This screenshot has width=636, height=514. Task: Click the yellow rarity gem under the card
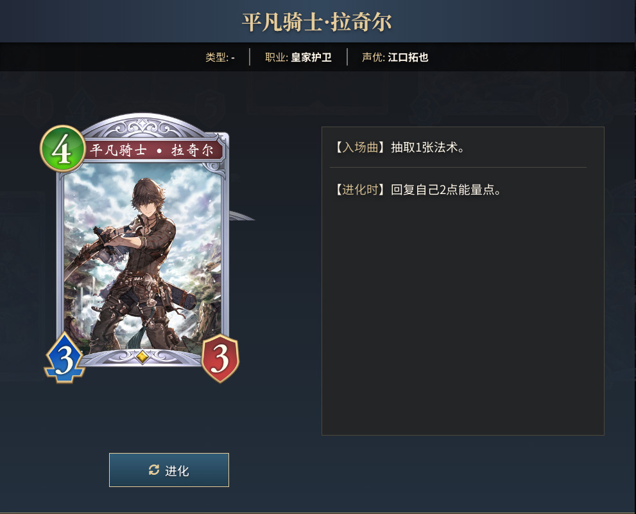(142, 357)
